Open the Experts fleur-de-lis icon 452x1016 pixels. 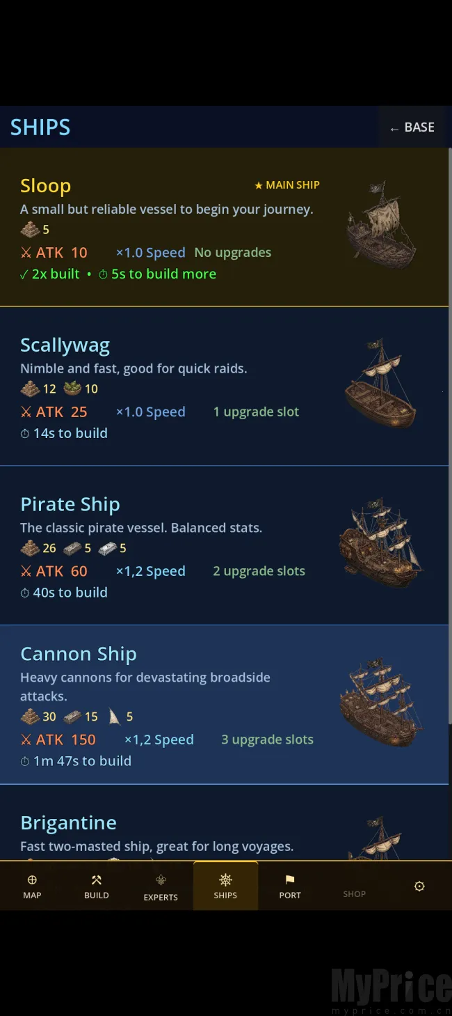click(x=161, y=881)
